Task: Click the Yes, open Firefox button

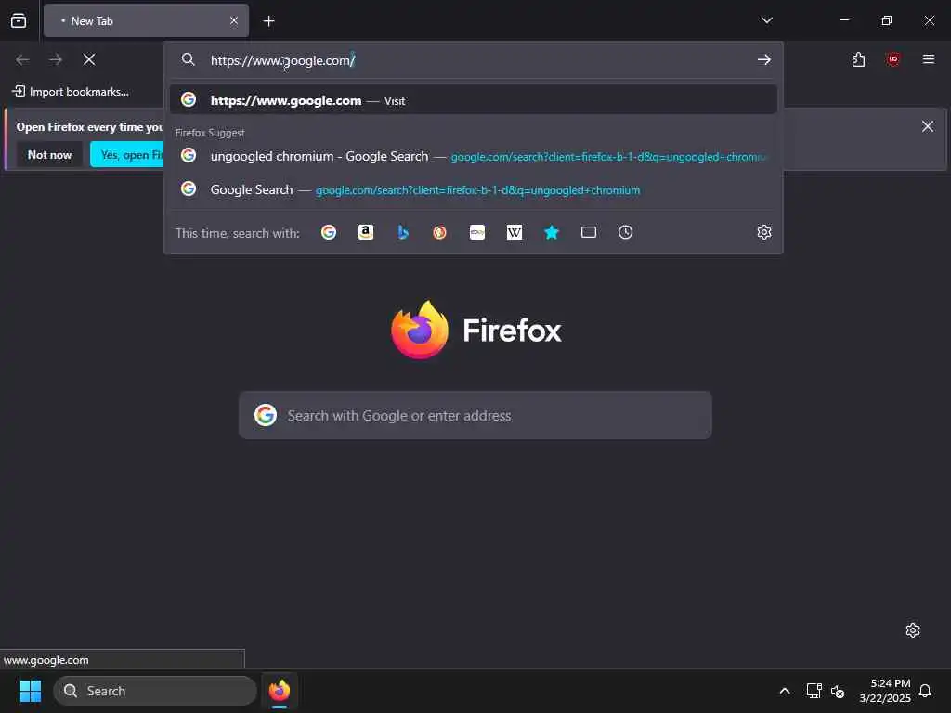Action: coord(126,155)
